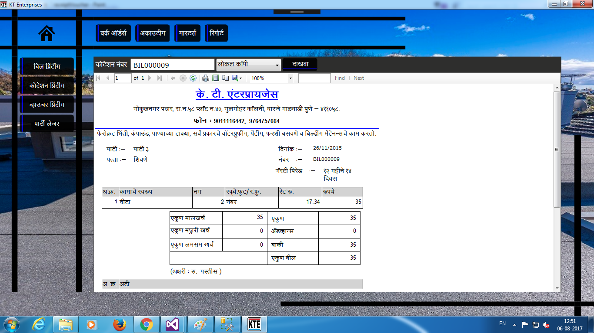This screenshot has width=594, height=333.
Task: Click the Refresh report icon
Action: [193, 78]
